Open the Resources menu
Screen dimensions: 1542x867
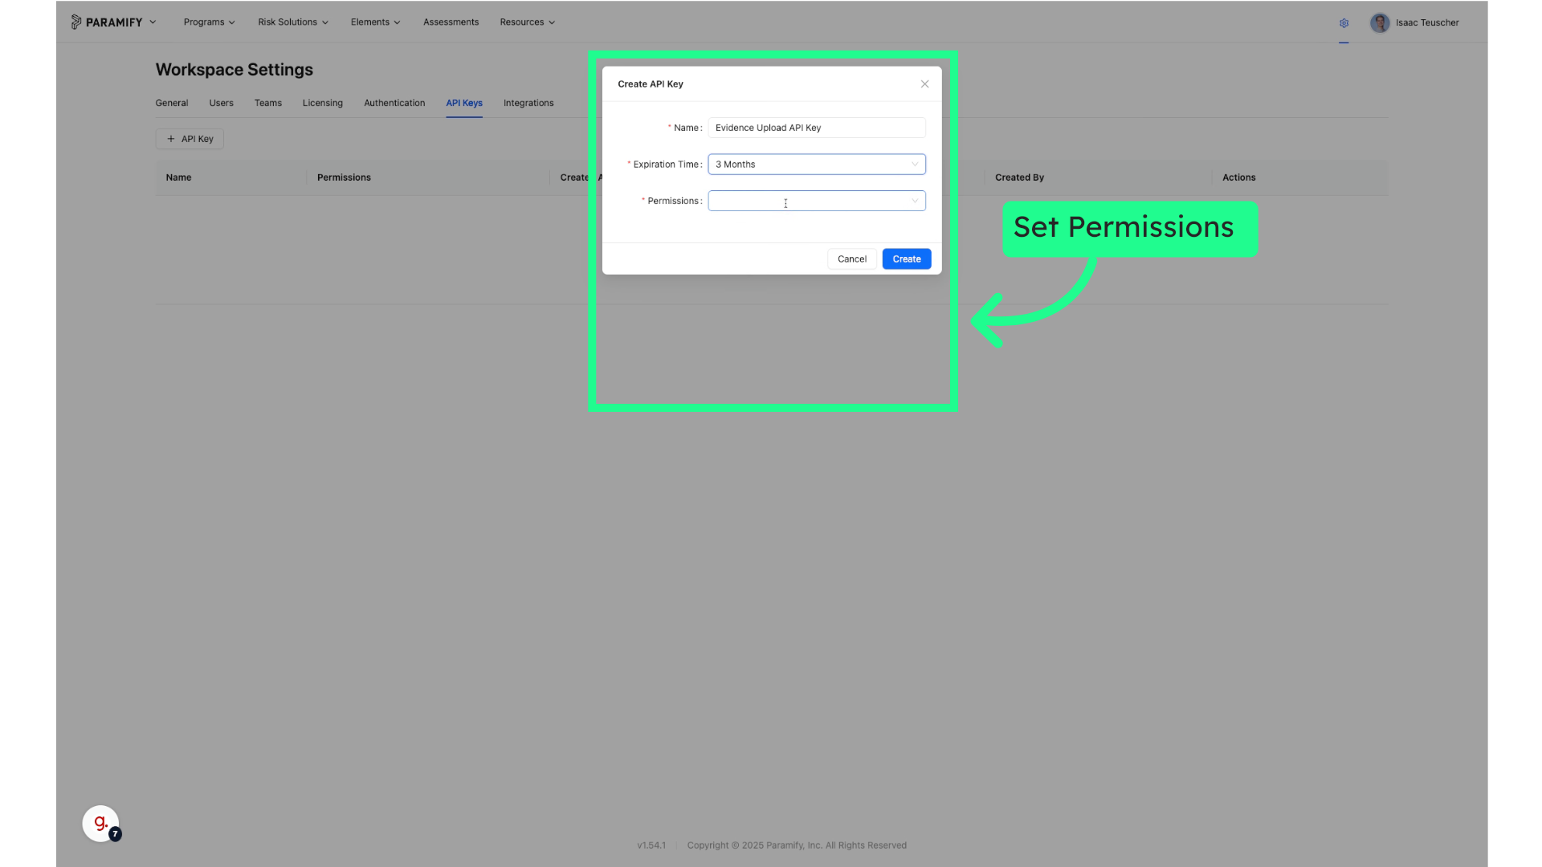click(527, 22)
